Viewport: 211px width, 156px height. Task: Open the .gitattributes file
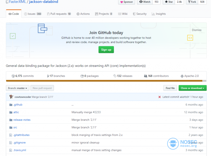21,135
